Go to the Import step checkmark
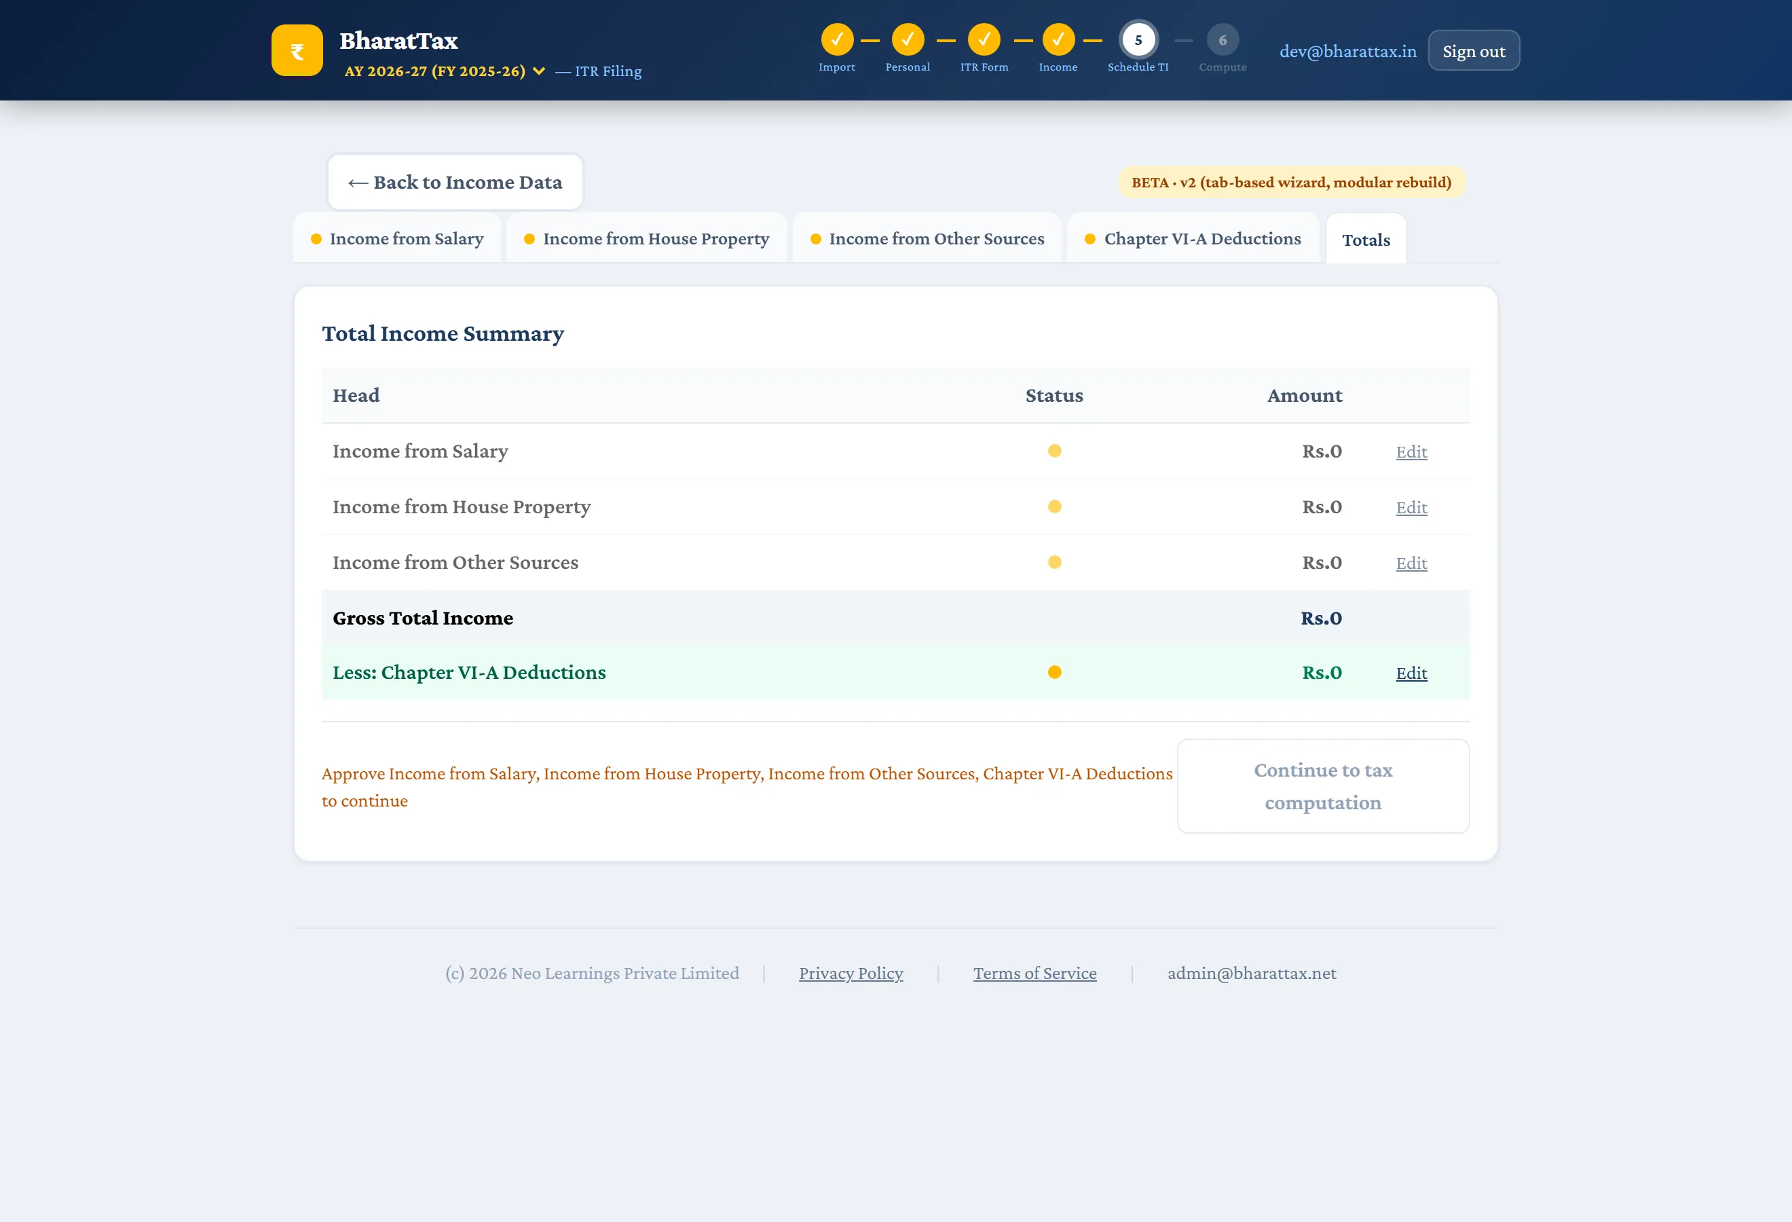Screen dimensions: 1792x1222 click(x=837, y=39)
